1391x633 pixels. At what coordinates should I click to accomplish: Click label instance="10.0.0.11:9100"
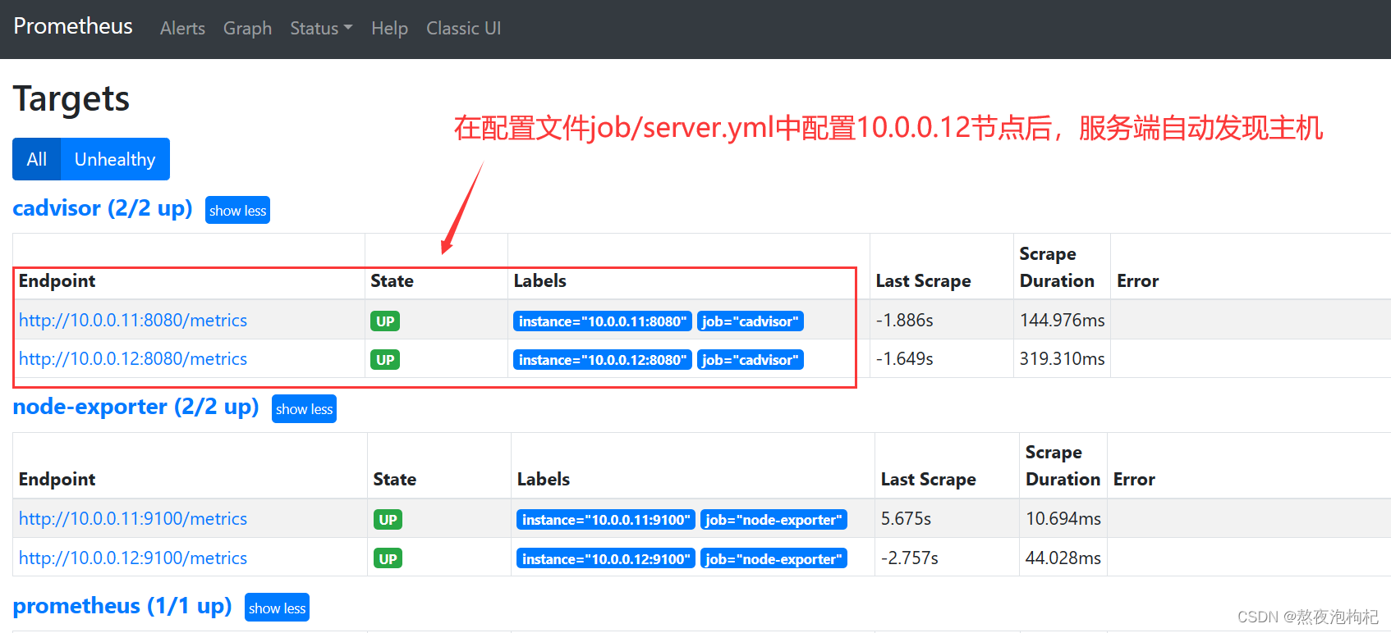pos(606,520)
